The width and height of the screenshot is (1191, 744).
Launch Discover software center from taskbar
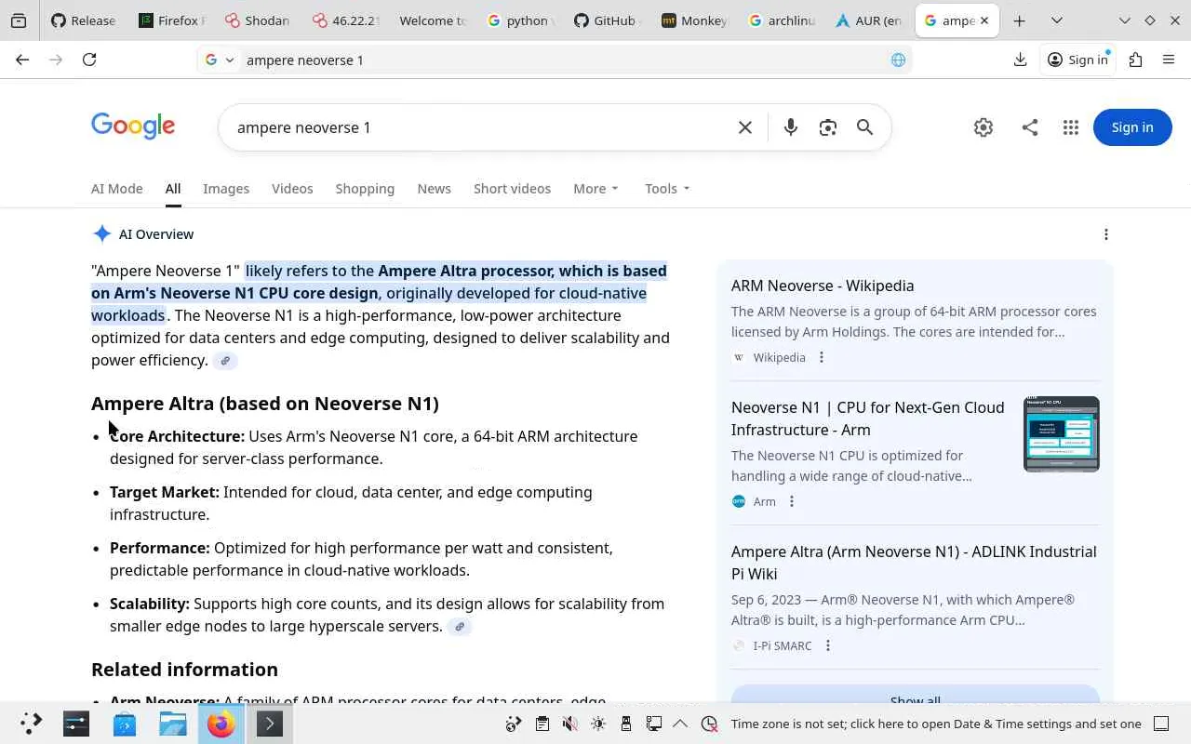click(x=125, y=724)
